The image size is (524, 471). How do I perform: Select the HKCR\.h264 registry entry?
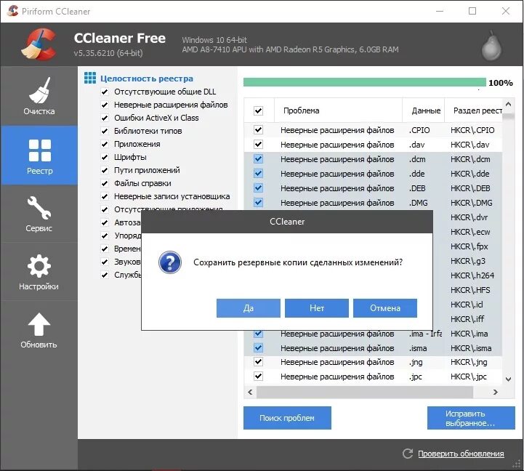click(472, 275)
